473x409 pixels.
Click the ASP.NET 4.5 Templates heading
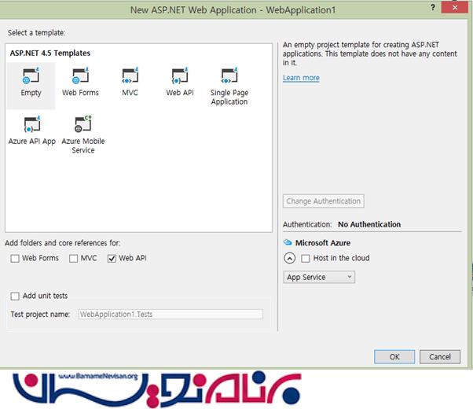(50, 53)
